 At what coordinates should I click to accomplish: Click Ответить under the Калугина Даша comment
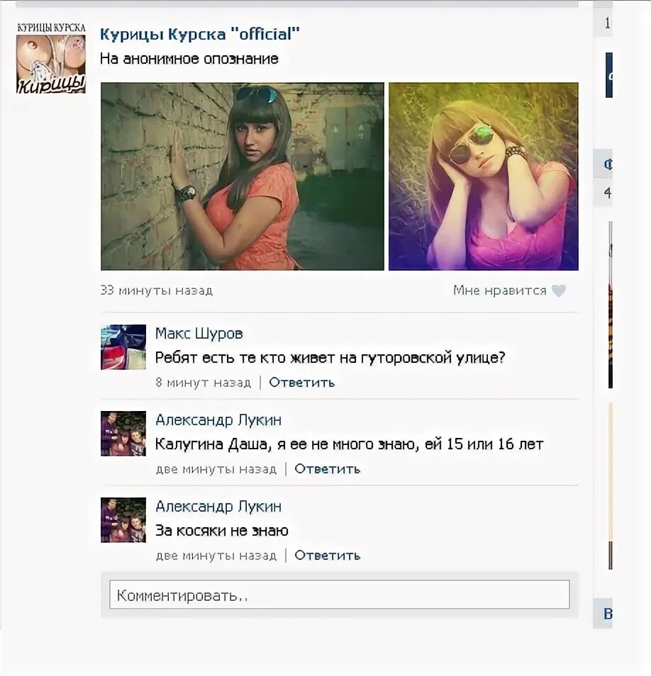[328, 468]
